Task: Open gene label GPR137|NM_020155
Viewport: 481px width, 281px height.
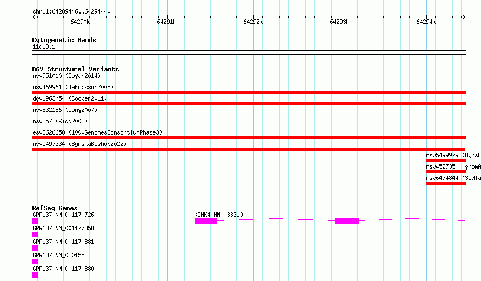Action: coord(58,255)
